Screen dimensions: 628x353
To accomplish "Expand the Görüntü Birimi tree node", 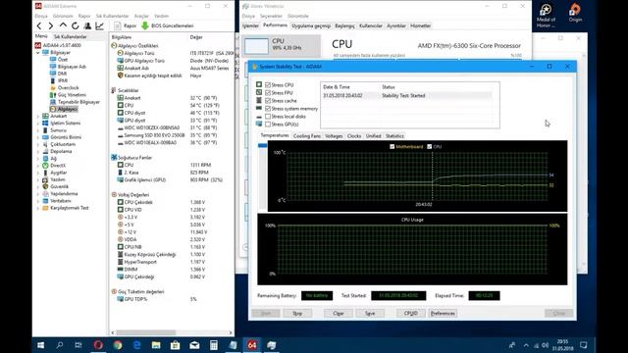I will point(38,137).
